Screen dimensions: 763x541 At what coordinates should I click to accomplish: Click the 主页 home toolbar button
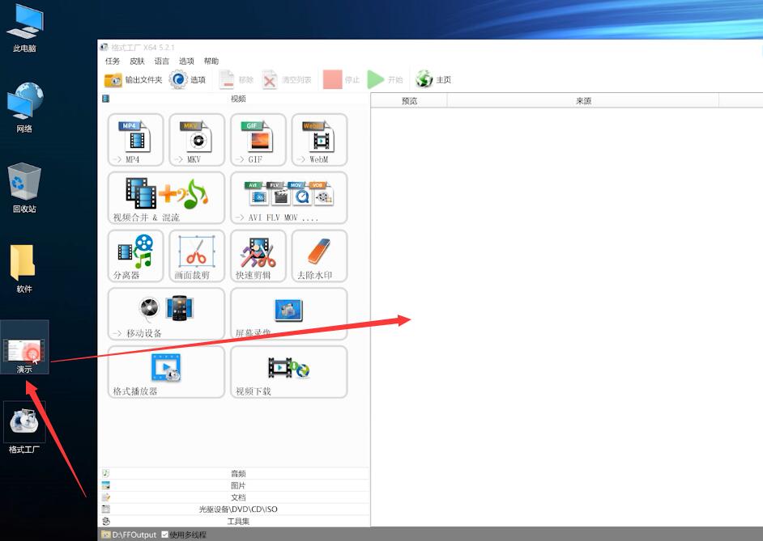pyautogui.click(x=433, y=79)
